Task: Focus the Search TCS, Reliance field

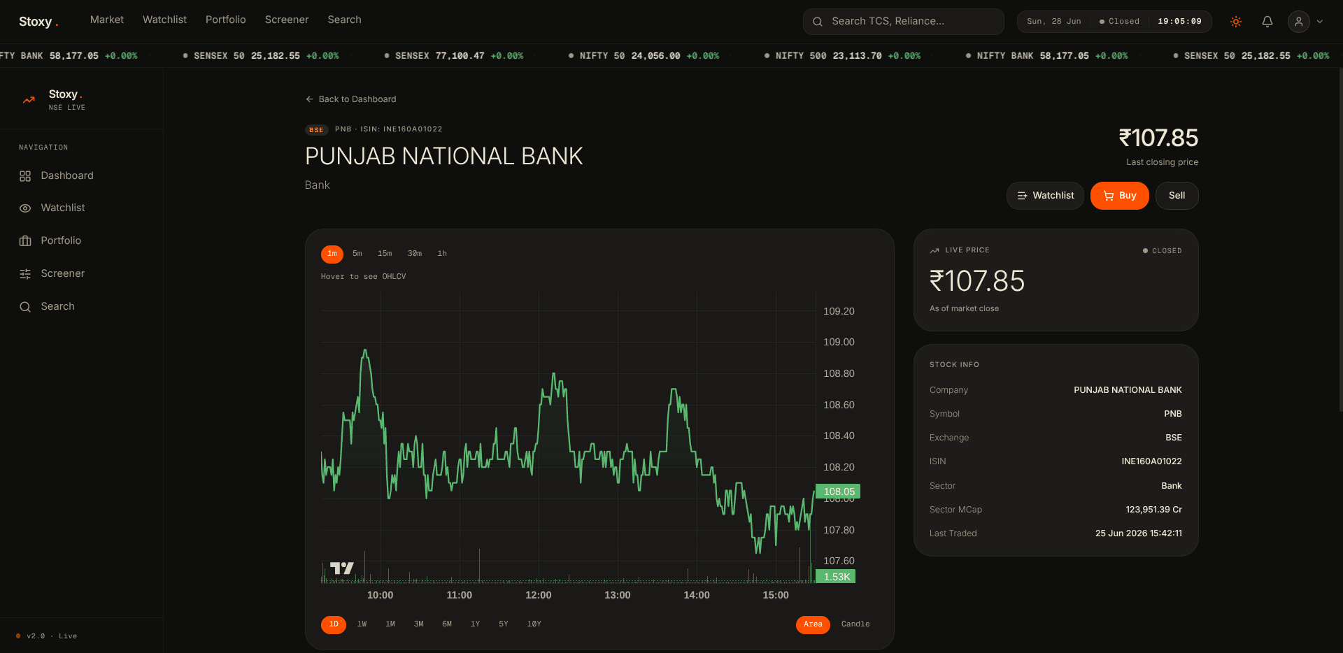Action: click(903, 22)
